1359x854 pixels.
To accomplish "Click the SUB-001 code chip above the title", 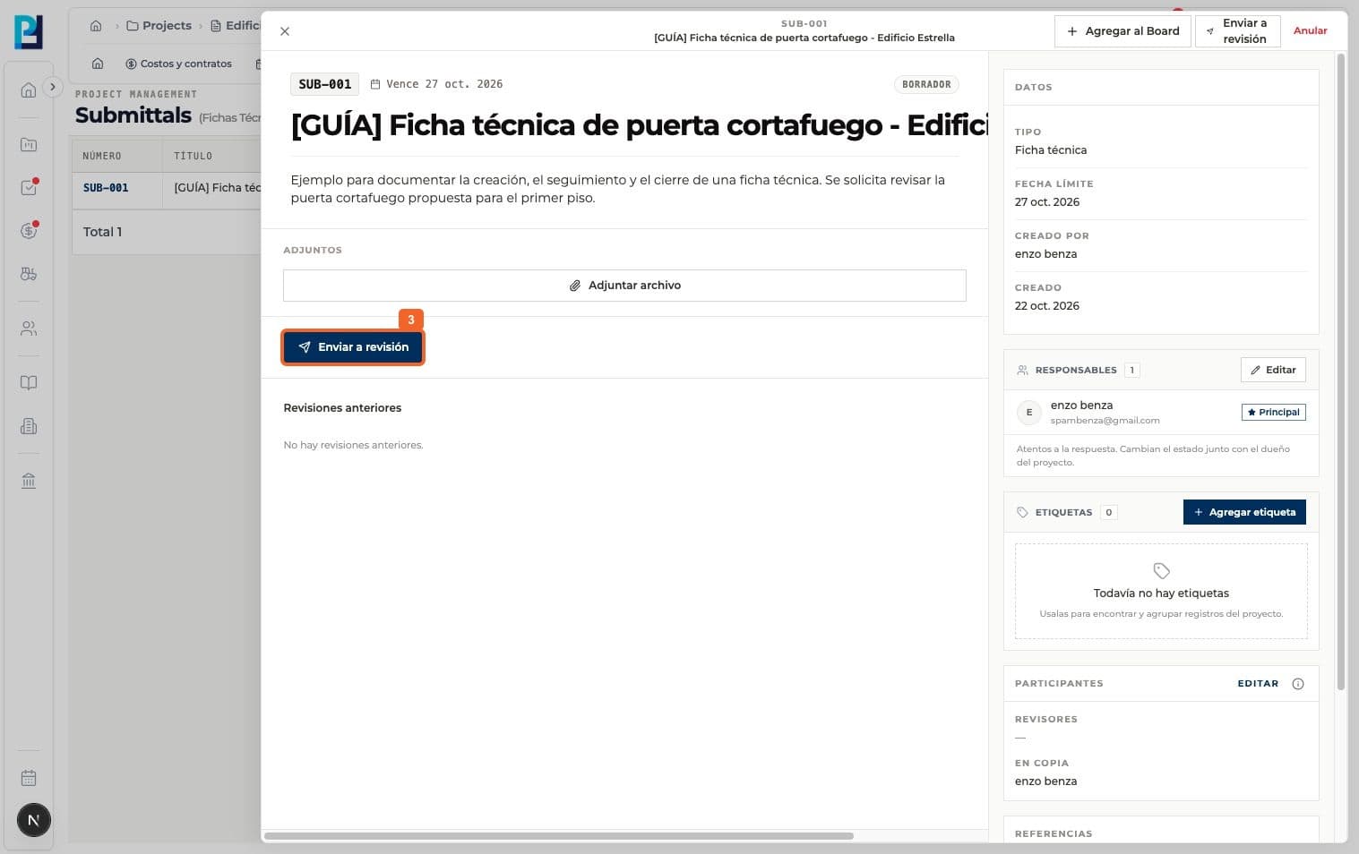I will coord(324,84).
